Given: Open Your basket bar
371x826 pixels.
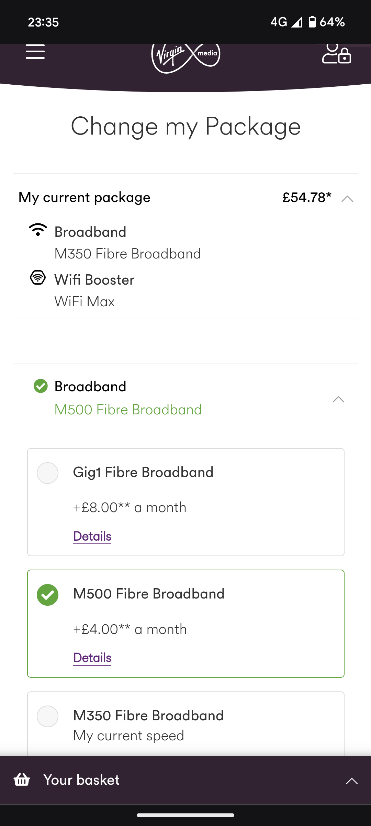Looking at the screenshot, I should (x=185, y=780).
